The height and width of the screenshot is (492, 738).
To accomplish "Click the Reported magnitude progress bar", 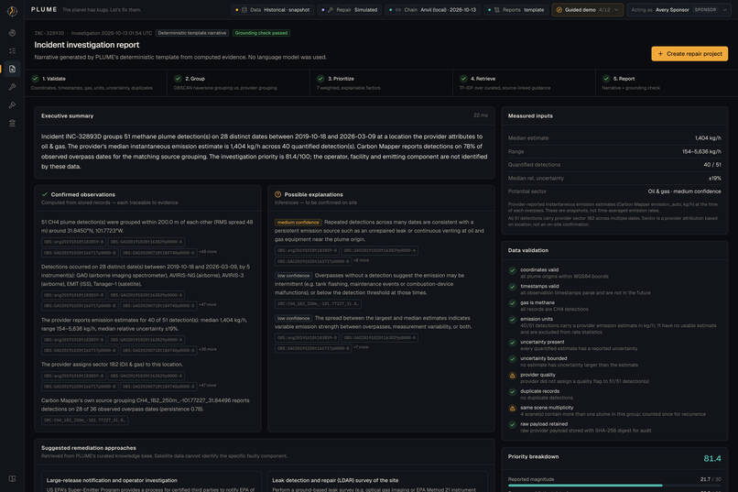I will [614, 486].
